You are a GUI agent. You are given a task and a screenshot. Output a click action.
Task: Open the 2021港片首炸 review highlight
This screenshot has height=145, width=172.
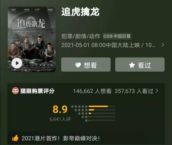tap(61, 138)
